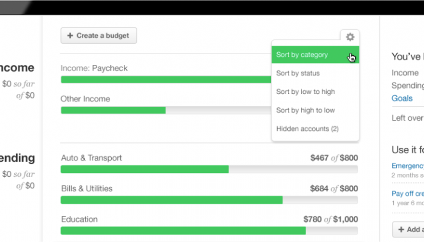This screenshot has width=424, height=242.
Task: Click the Auto & Transport budget bar
Action: click(209, 169)
